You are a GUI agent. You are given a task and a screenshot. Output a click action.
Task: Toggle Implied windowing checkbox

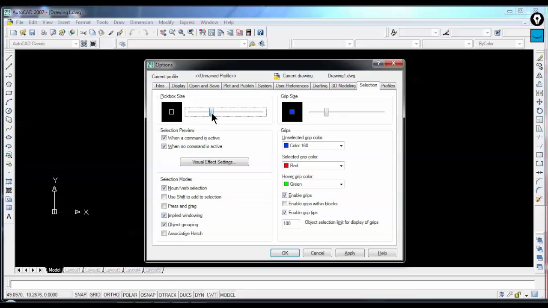(x=164, y=215)
